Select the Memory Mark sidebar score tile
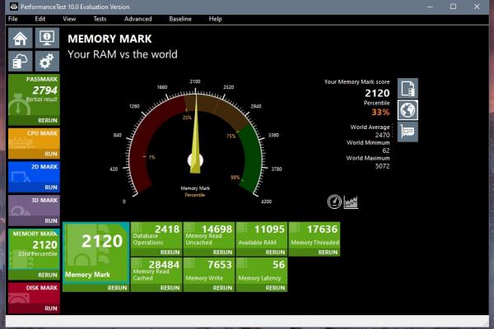 [34, 250]
